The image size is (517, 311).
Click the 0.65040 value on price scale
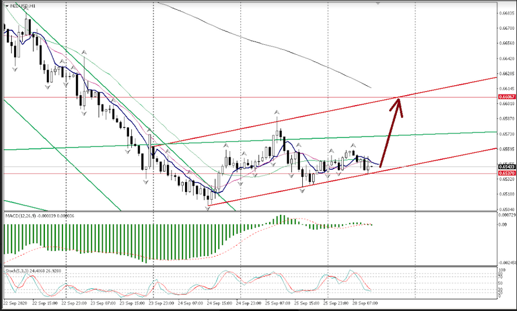point(506,209)
